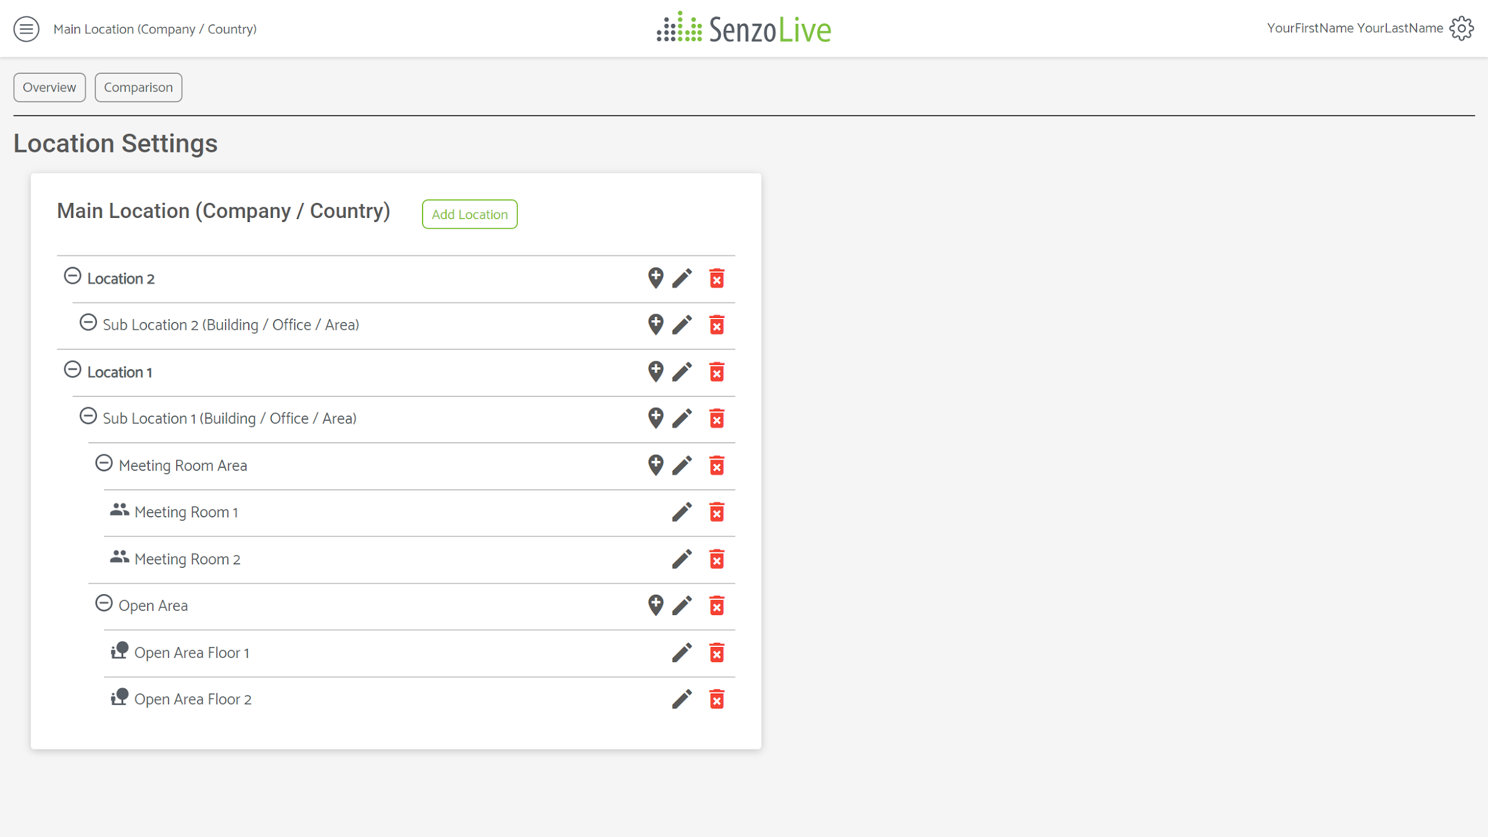Collapse Sub Location 1 node

(x=88, y=416)
